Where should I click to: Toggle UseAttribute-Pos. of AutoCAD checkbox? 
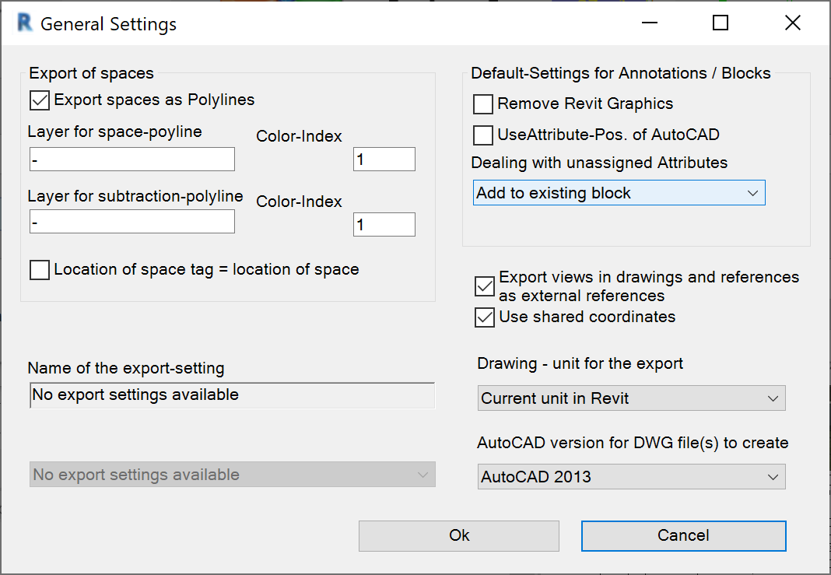[483, 135]
